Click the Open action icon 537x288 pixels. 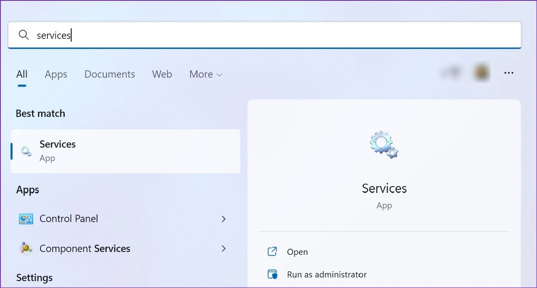tap(273, 251)
